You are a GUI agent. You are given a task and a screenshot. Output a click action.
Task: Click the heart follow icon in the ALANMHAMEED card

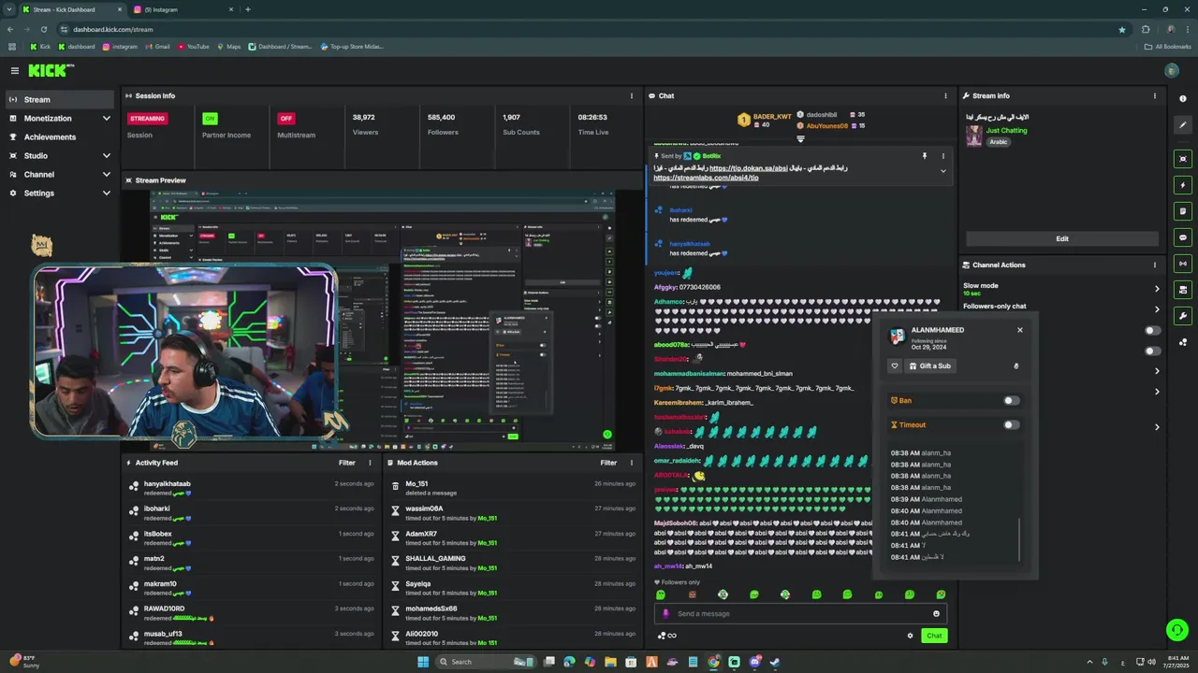coord(895,366)
